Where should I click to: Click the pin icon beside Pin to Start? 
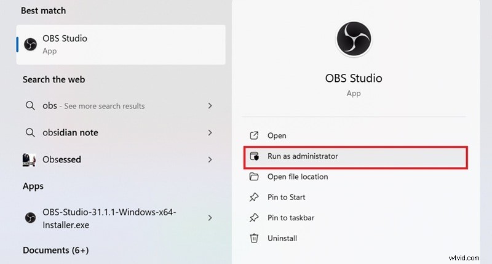click(254, 198)
